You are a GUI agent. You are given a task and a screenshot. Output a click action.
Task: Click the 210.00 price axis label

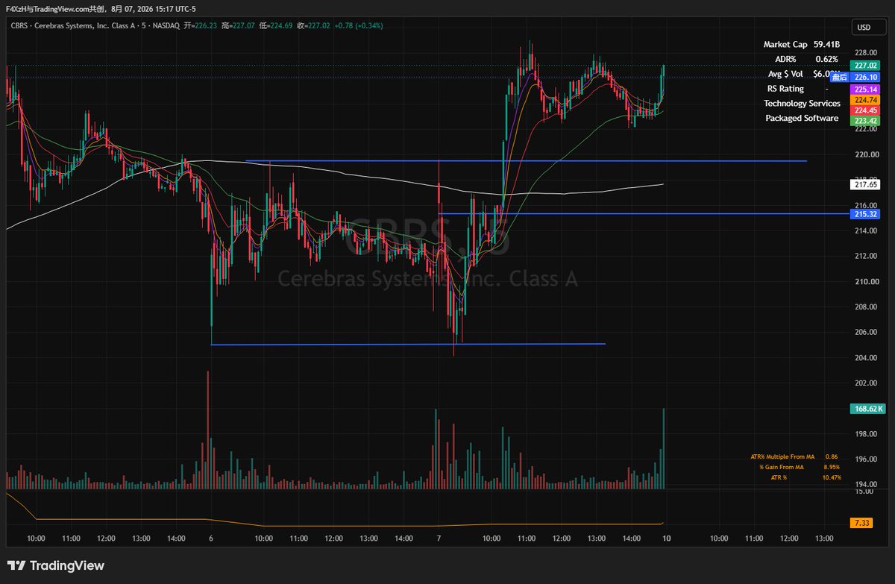coord(865,282)
